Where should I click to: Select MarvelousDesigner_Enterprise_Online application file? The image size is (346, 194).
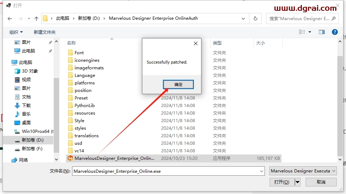[x=173, y=158]
